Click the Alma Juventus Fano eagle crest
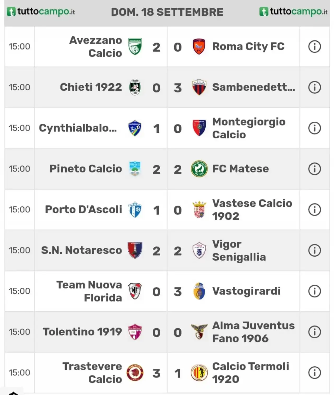334x395 pixels. pyautogui.click(x=199, y=332)
